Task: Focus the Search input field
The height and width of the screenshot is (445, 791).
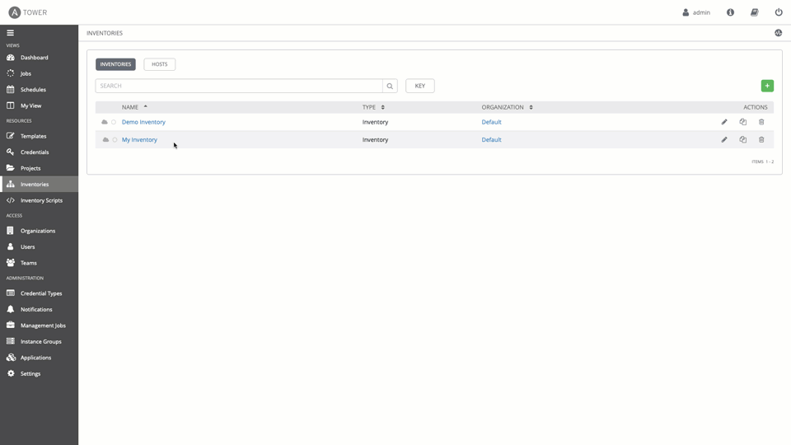Action: tap(239, 86)
